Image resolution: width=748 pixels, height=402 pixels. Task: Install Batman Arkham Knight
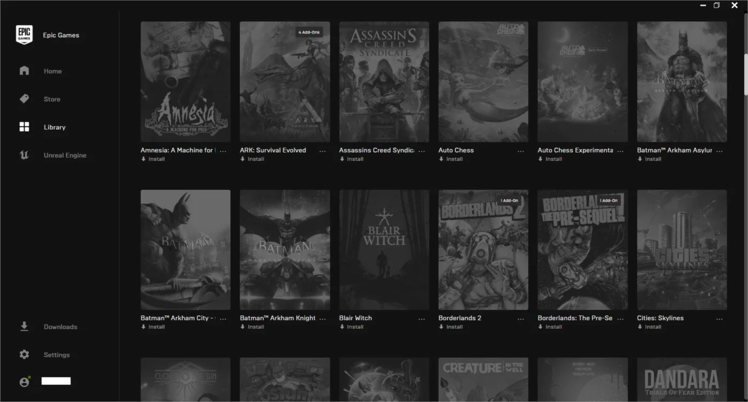[x=252, y=327]
